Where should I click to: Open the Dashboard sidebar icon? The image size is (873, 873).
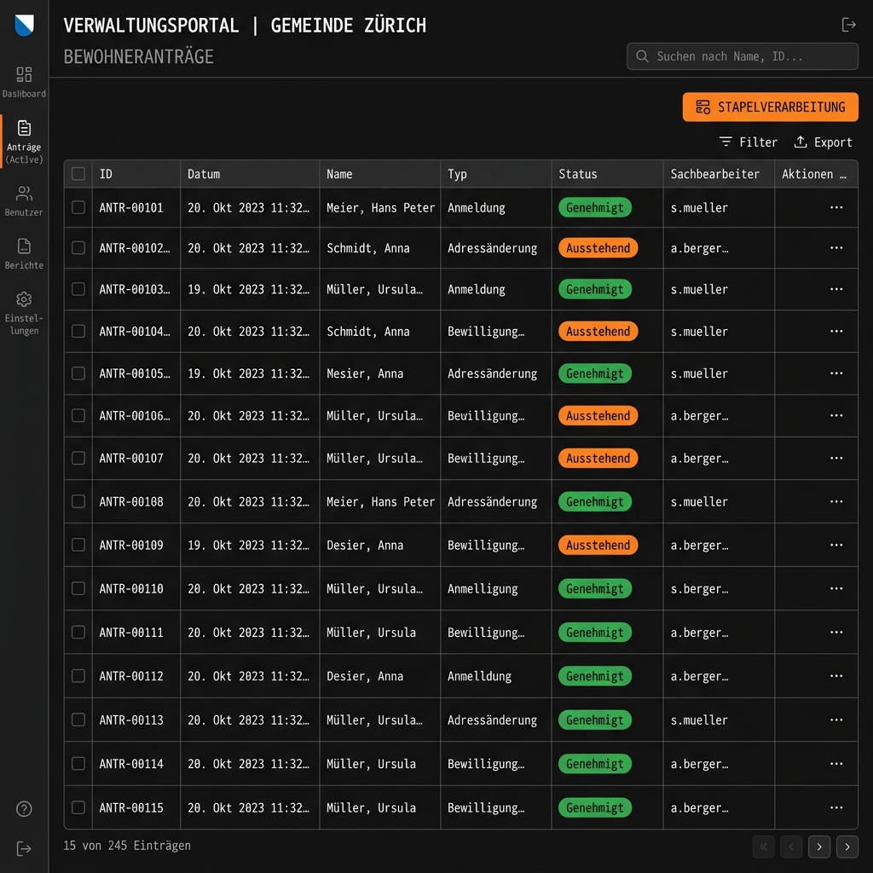point(24,75)
